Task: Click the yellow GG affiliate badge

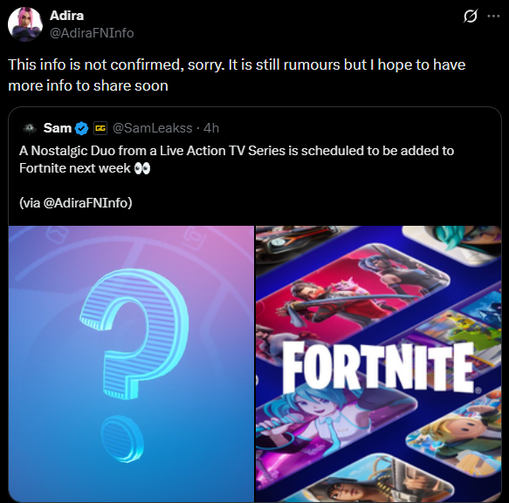Action: (100, 128)
